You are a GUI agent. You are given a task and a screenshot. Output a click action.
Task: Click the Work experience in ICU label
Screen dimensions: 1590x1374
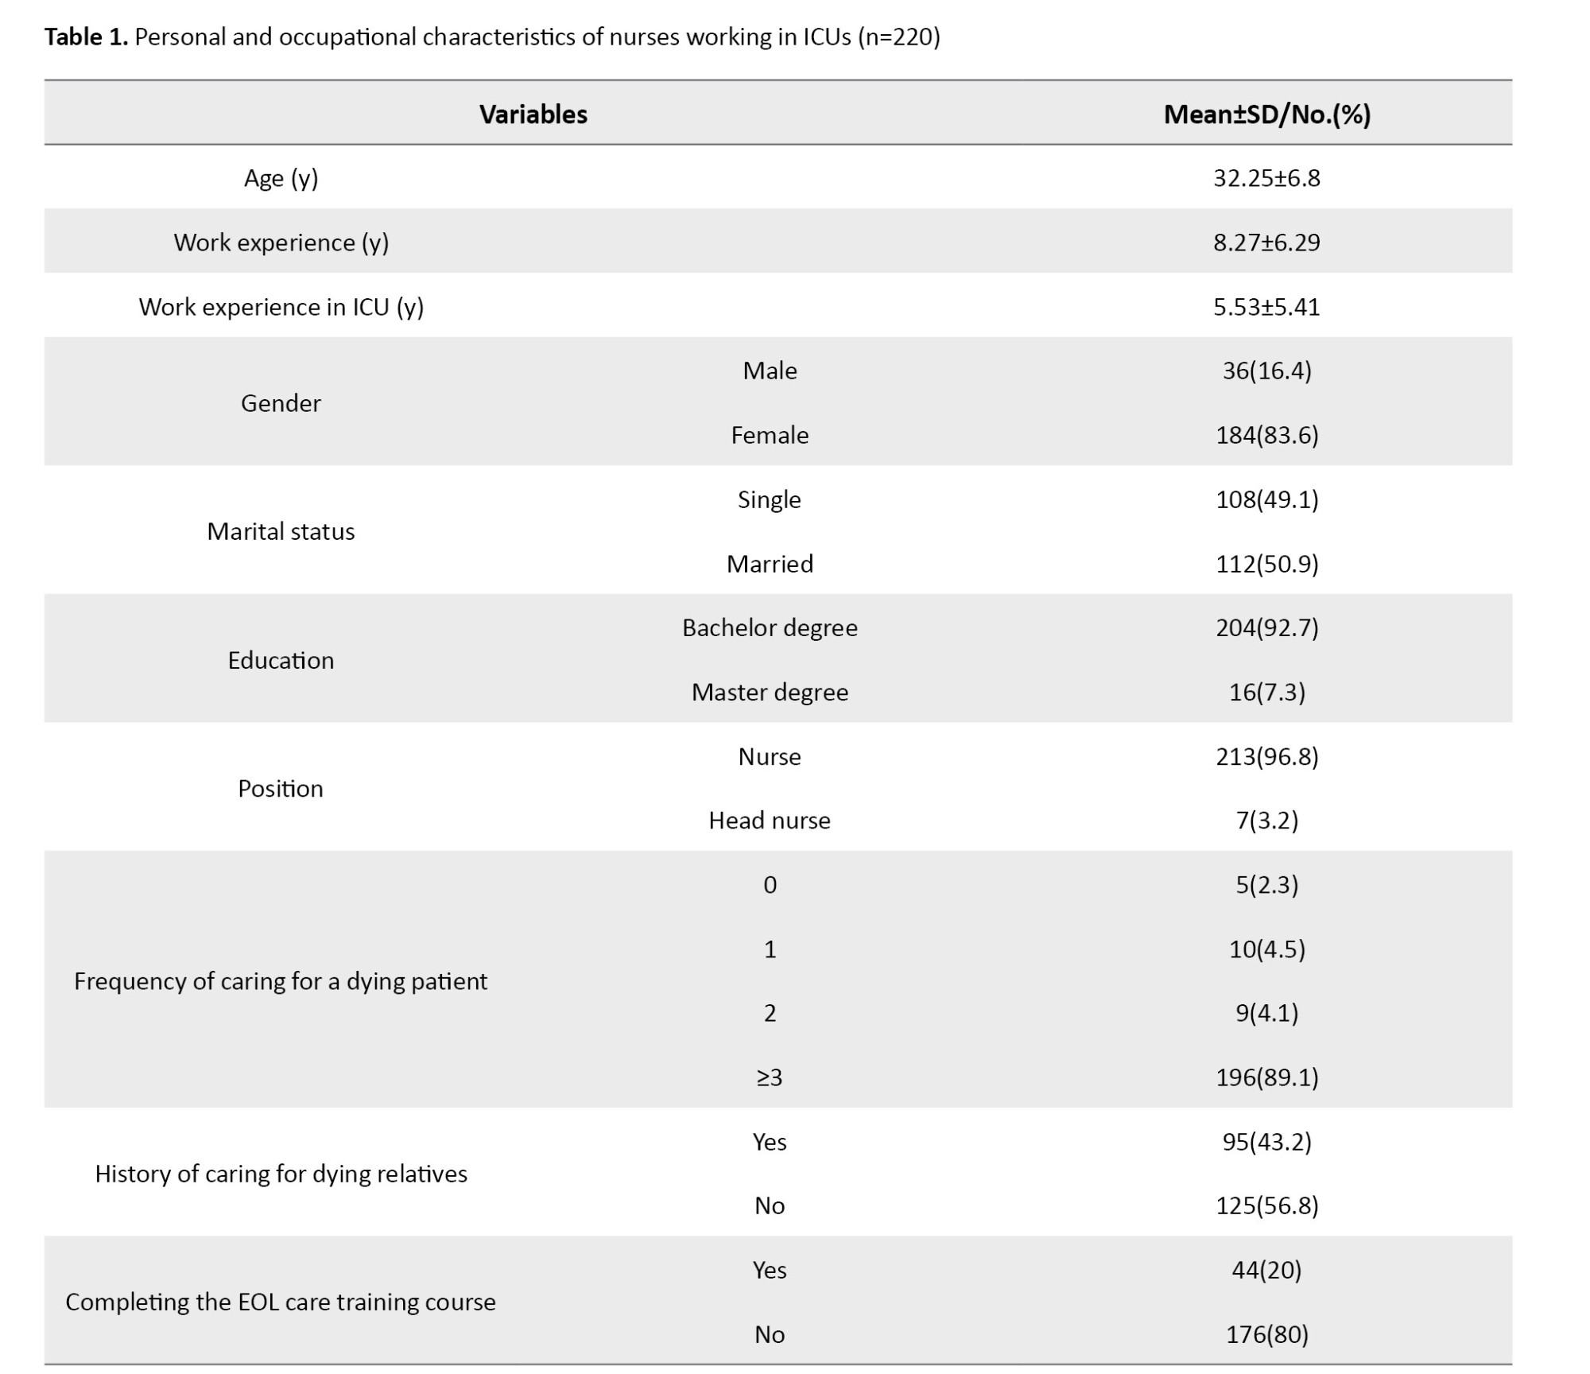281,307
